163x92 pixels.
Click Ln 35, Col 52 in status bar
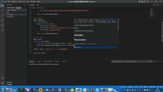point(123,87)
